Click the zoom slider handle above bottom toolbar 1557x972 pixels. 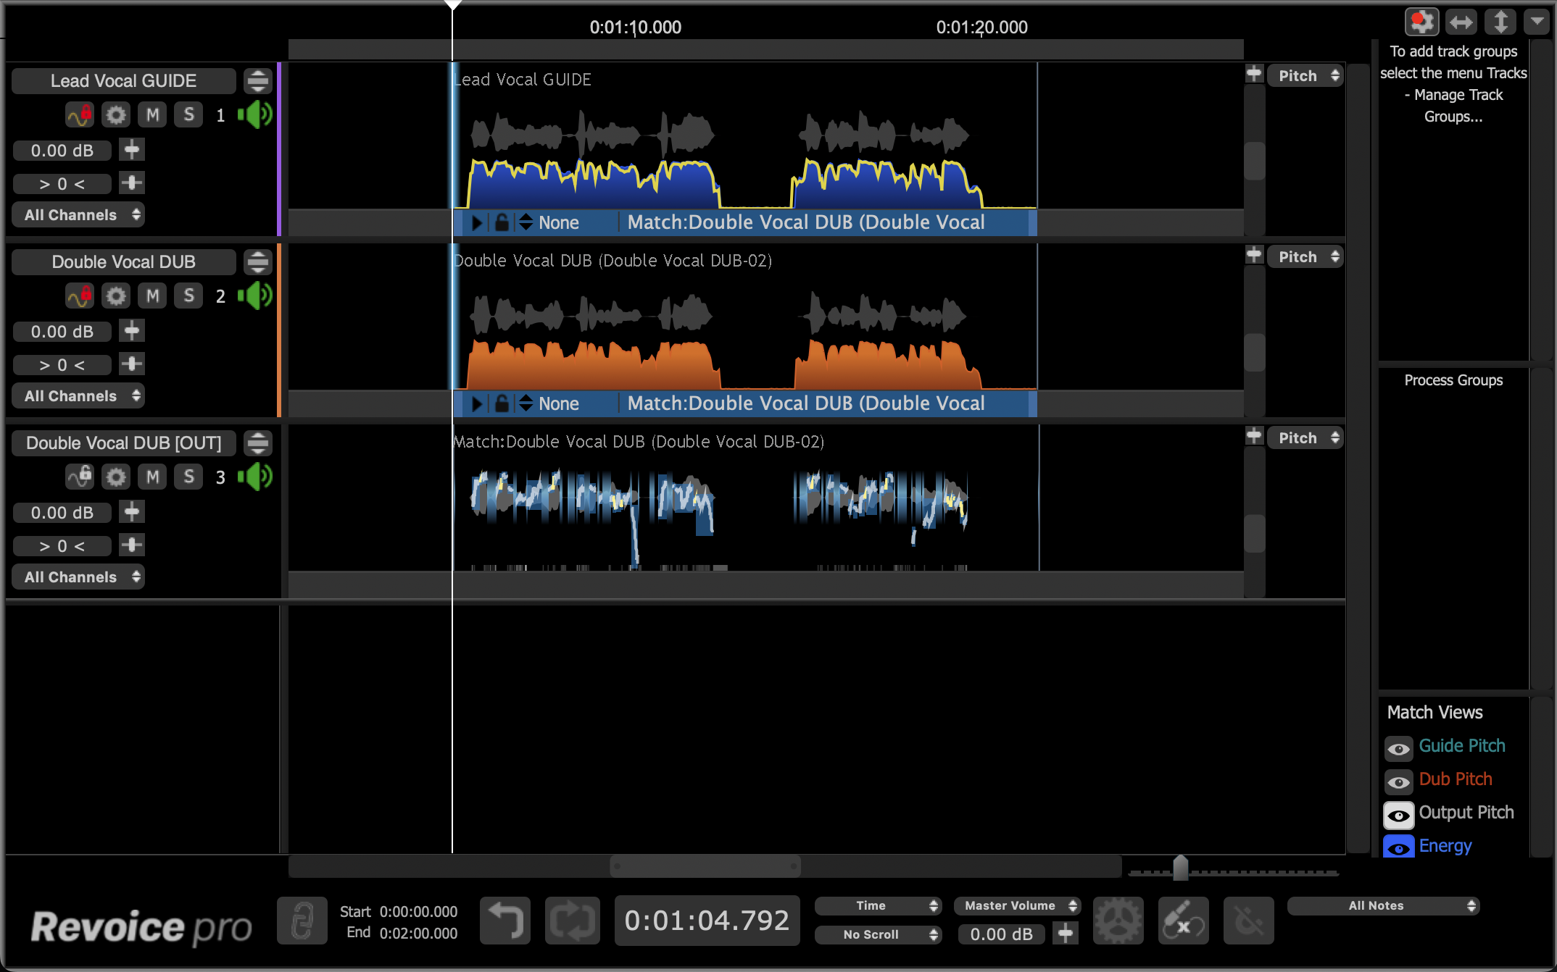coord(1180,867)
